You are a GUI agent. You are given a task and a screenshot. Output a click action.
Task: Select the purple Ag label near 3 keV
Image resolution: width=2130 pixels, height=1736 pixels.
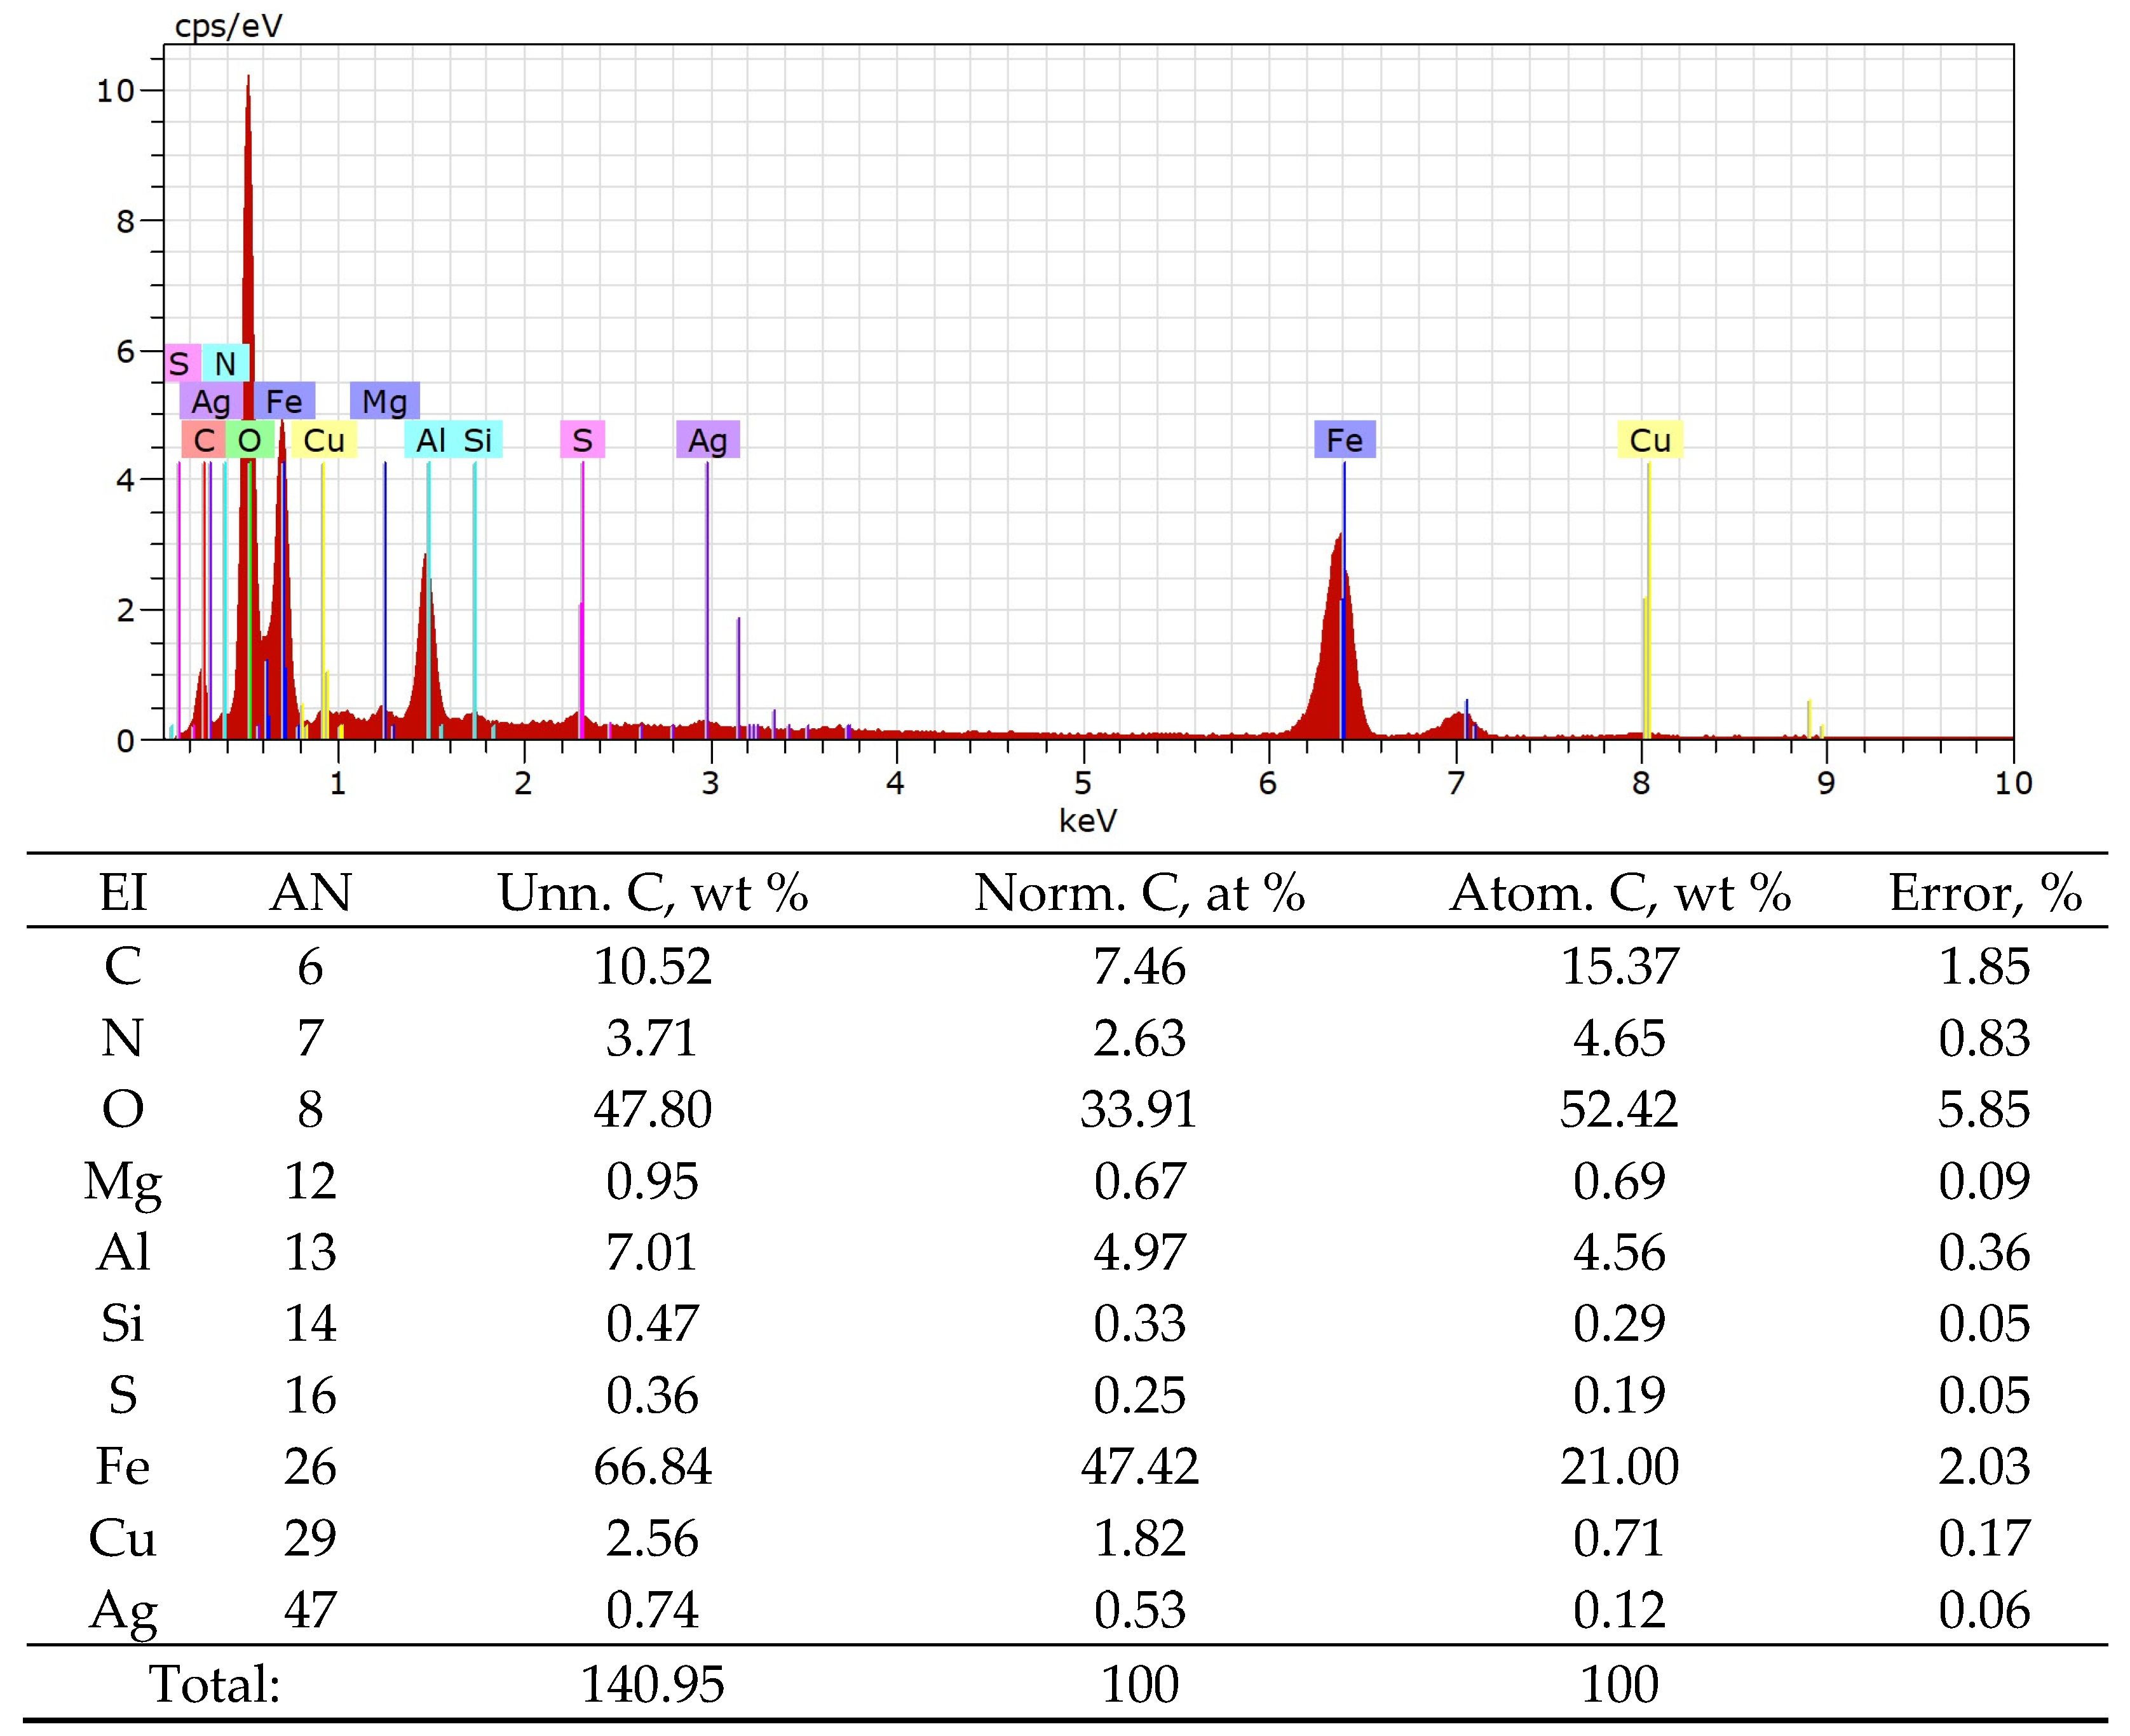(x=707, y=440)
